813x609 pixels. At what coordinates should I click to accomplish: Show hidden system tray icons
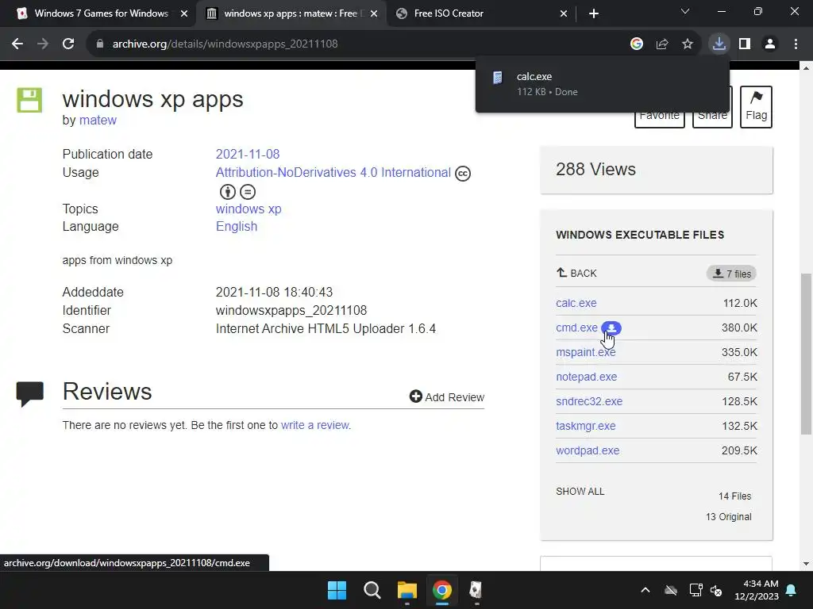pyautogui.click(x=645, y=590)
